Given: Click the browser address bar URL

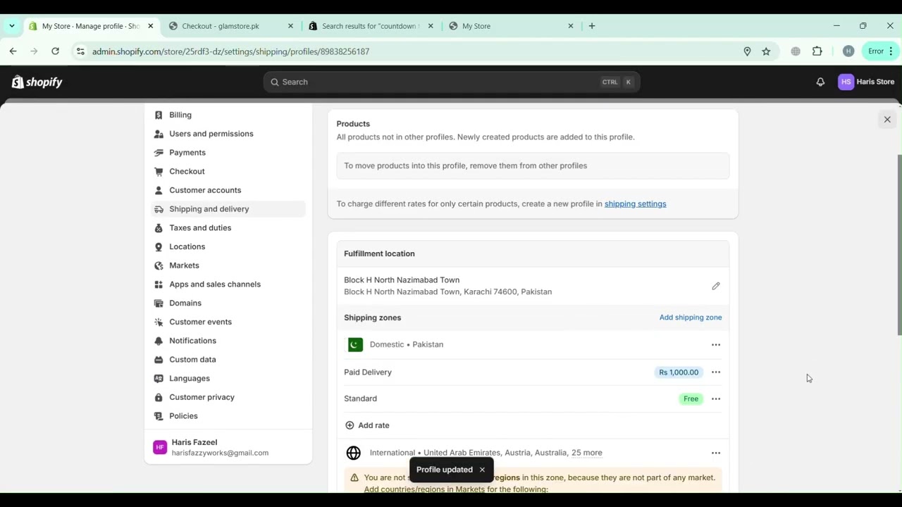Looking at the screenshot, I should point(231,51).
